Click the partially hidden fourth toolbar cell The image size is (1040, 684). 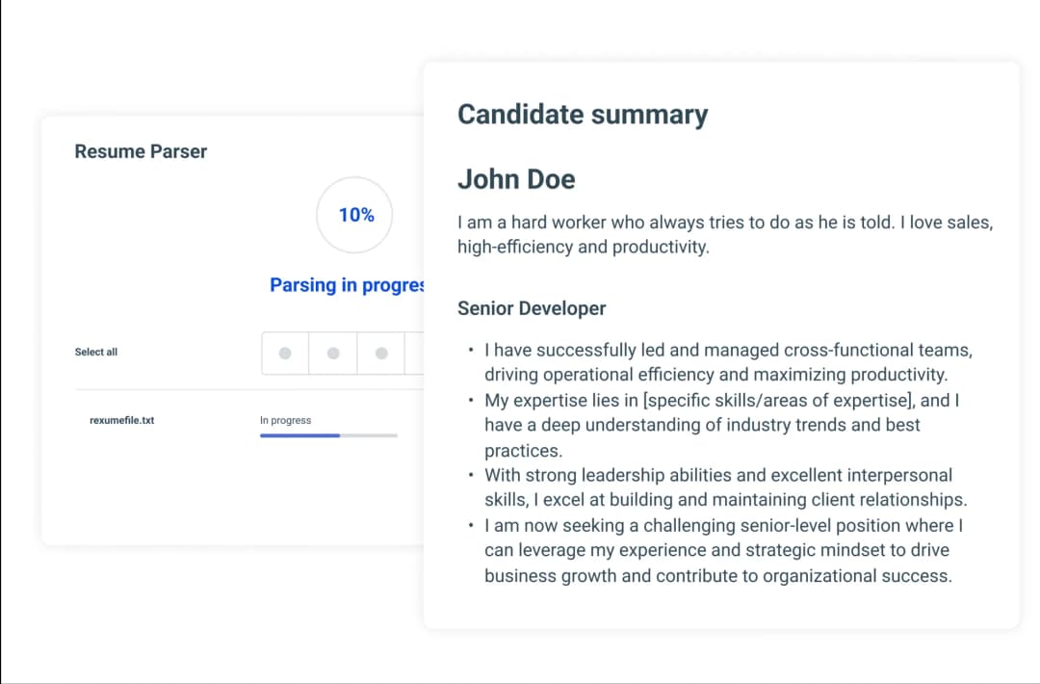[414, 354]
